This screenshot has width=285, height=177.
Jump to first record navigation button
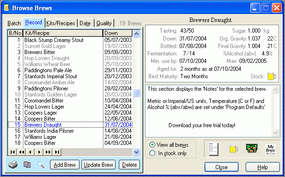[13, 152]
